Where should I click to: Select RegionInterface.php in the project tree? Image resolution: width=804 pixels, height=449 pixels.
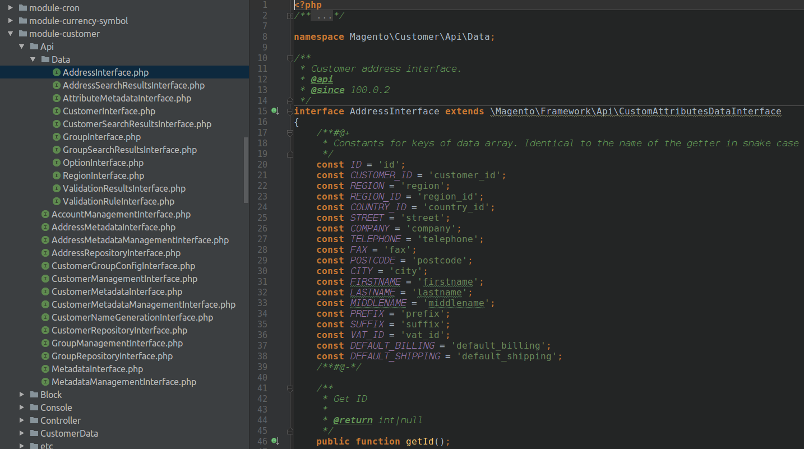[103, 175]
